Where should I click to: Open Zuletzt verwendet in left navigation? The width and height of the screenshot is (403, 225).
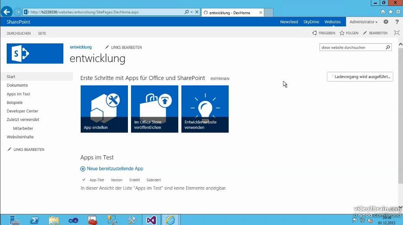(23, 119)
